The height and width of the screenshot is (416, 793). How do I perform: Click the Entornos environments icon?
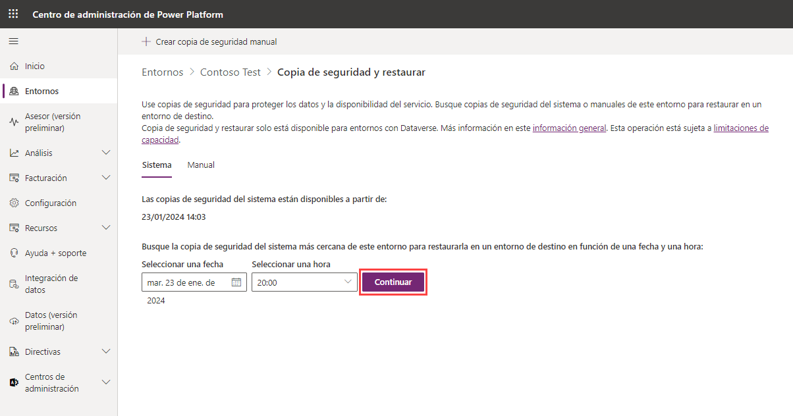(14, 91)
